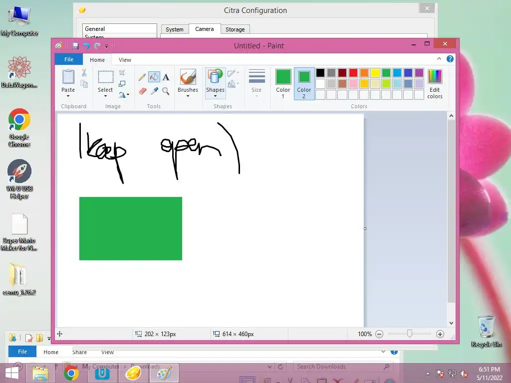The width and height of the screenshot is (511, 383).
Task: Select the Color picker eyedropper tool
Action: [154, 91]
